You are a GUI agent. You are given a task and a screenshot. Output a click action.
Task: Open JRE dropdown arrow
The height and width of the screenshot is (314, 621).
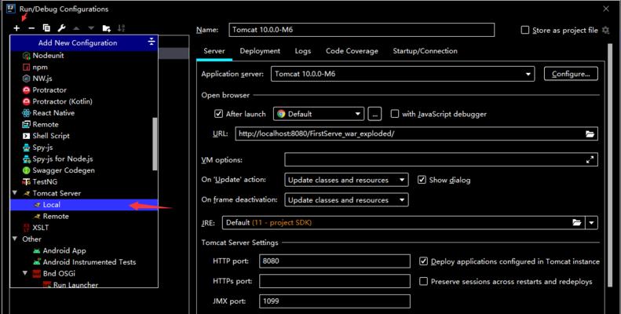[591, 222]
